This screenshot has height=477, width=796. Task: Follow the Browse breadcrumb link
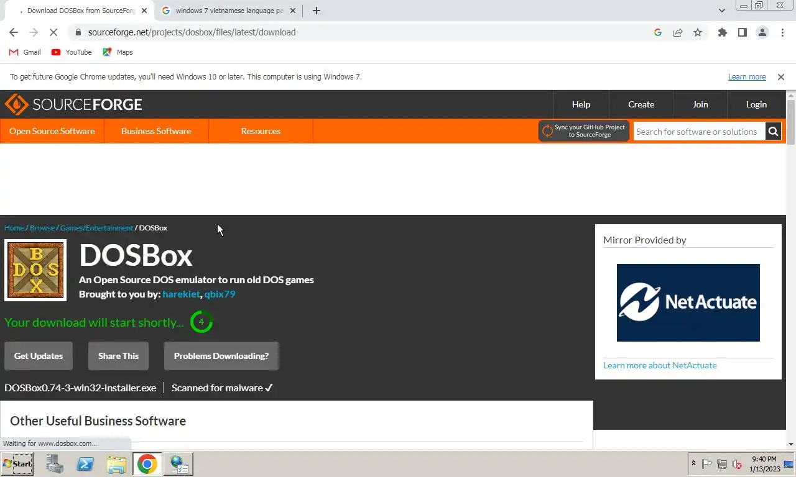(x=42, y=228)
